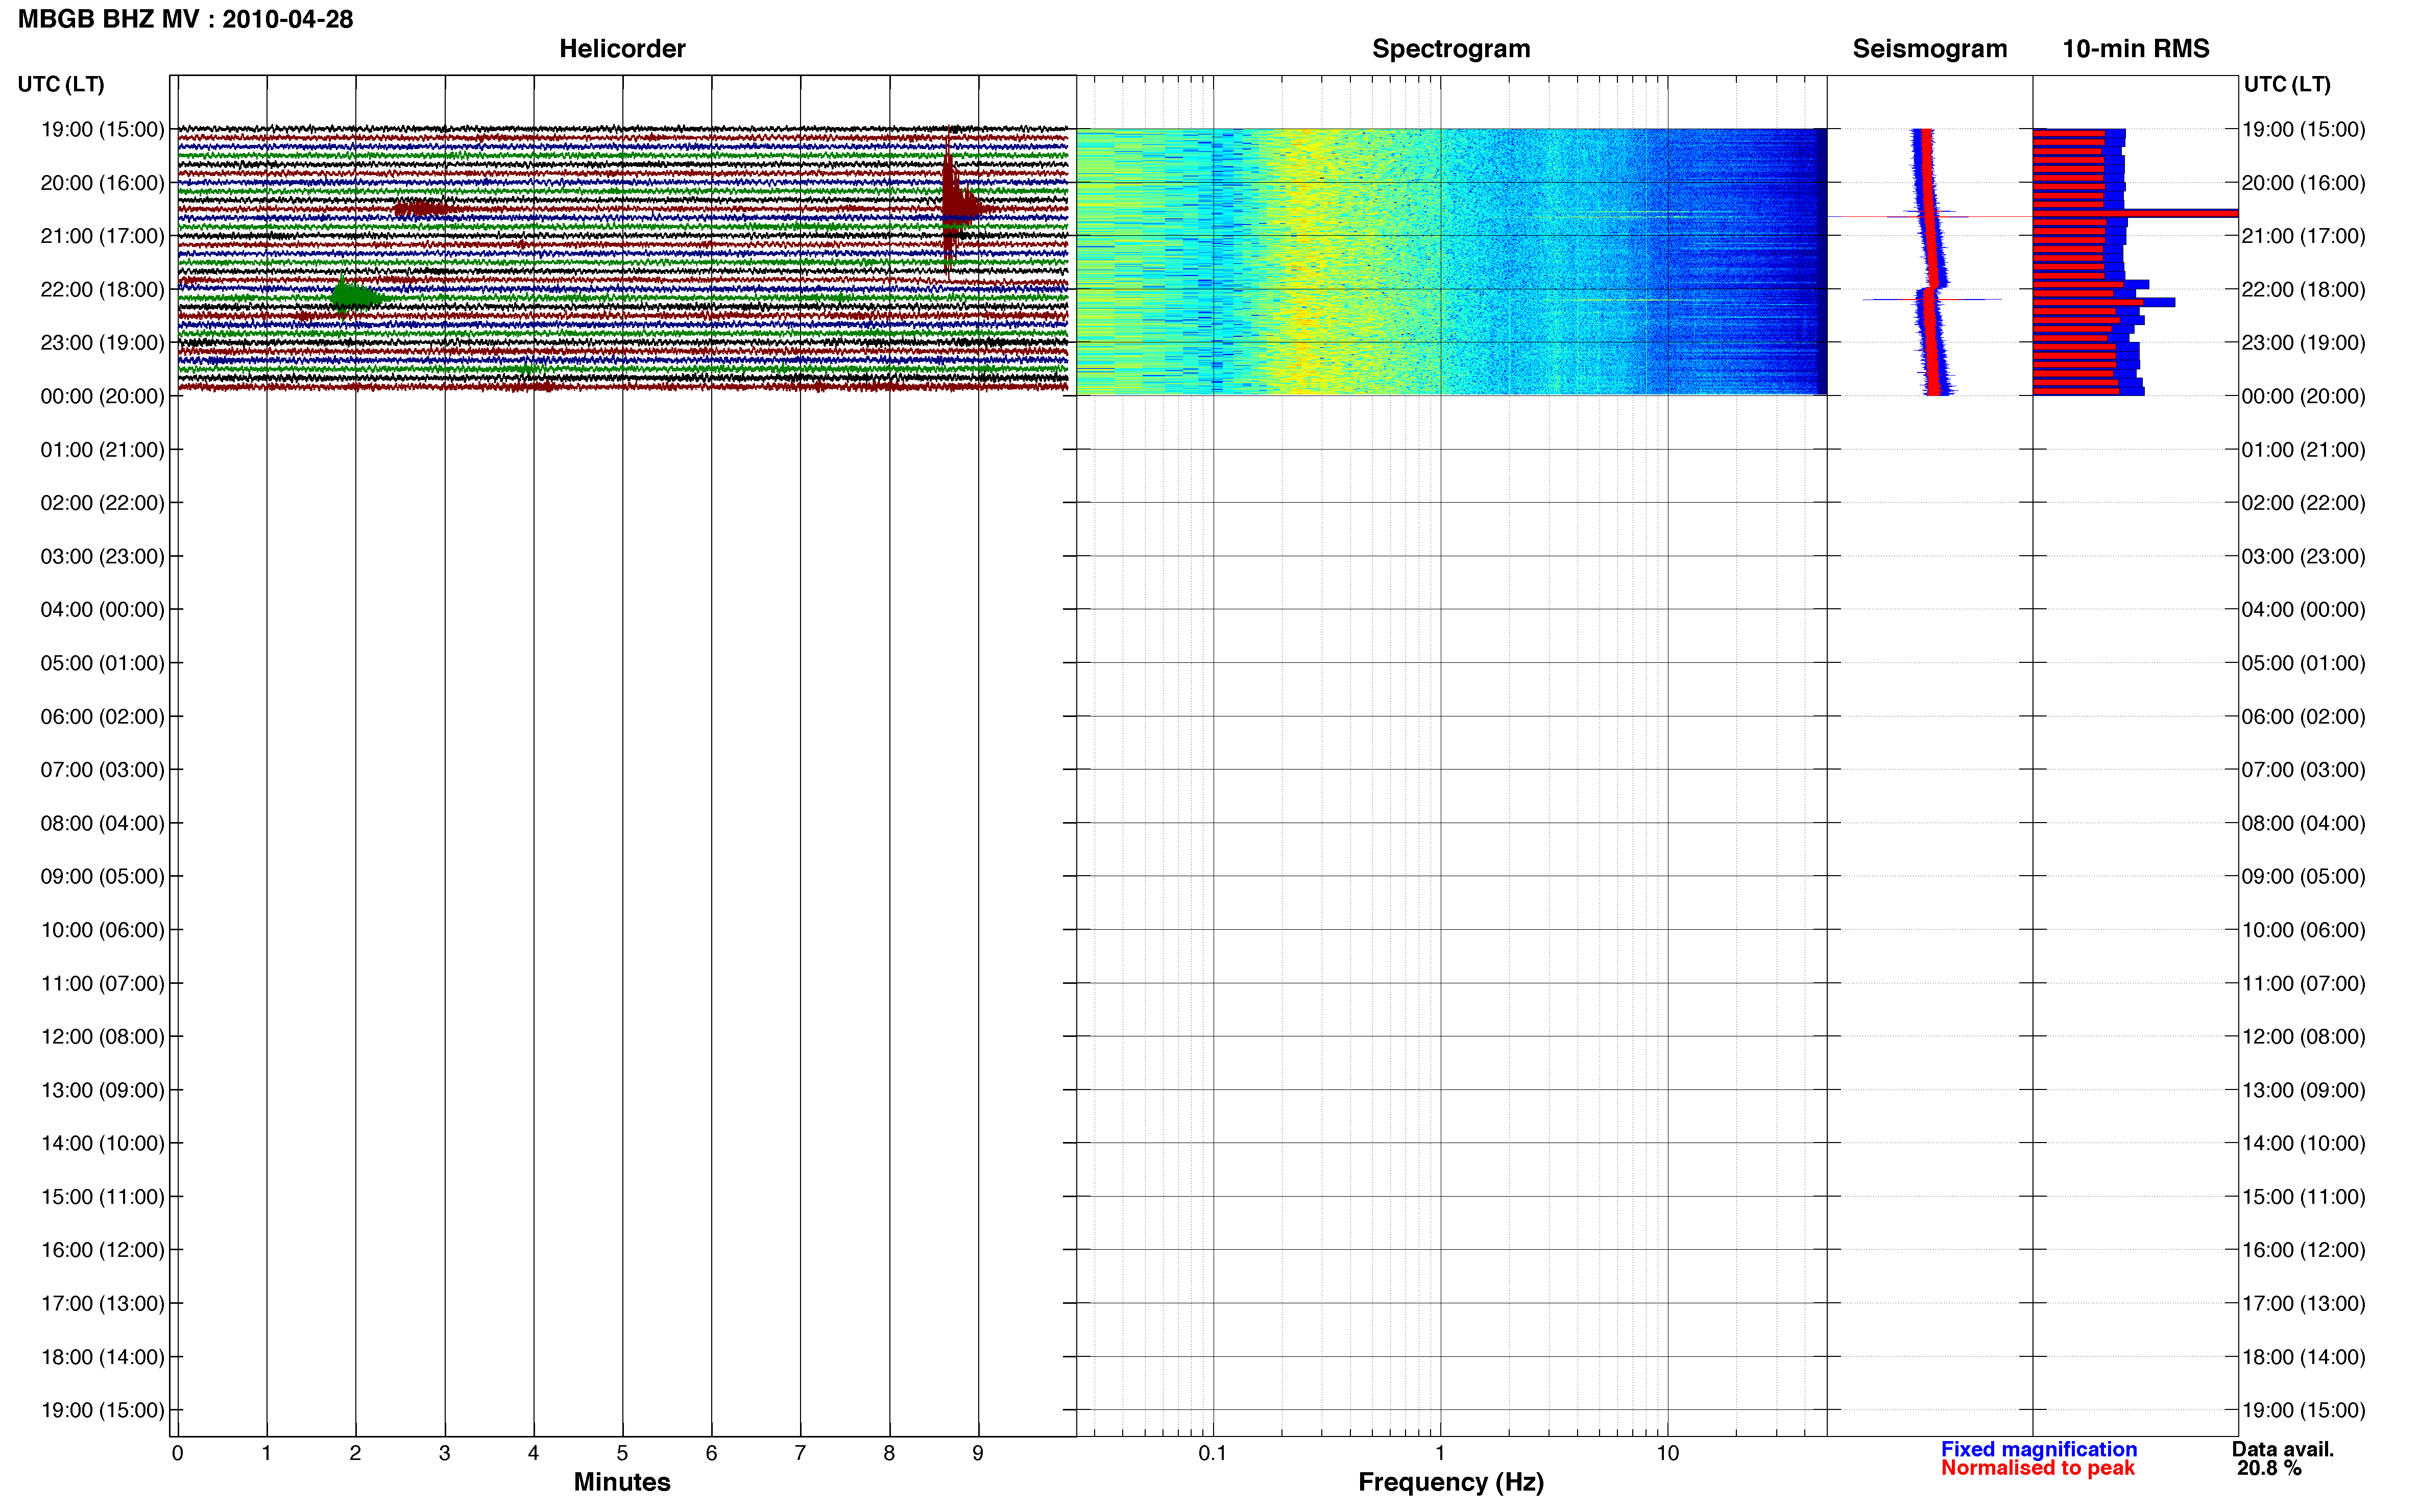Click the right 21:00 (17:00) time label

pyautogui.click(x=2303, y=236)
